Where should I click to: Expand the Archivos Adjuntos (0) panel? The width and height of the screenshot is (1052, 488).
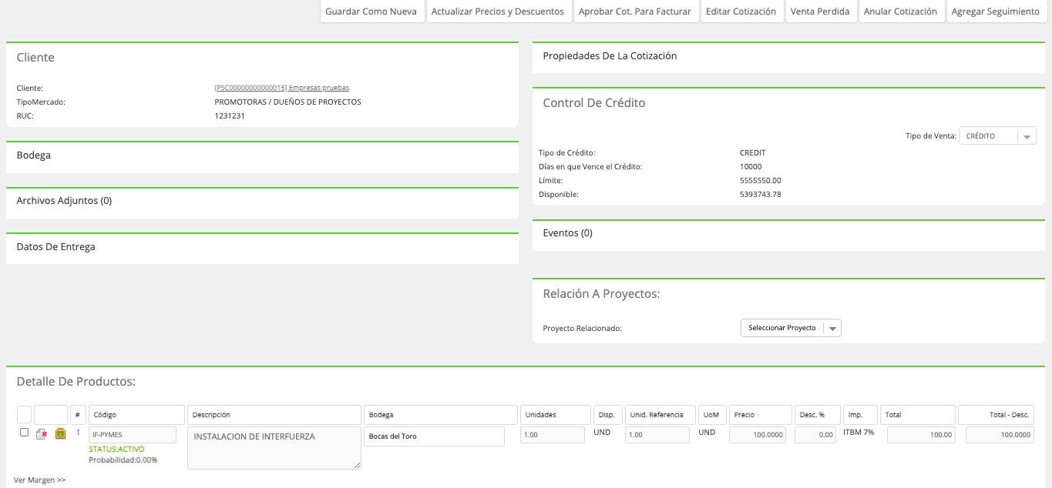262,201
